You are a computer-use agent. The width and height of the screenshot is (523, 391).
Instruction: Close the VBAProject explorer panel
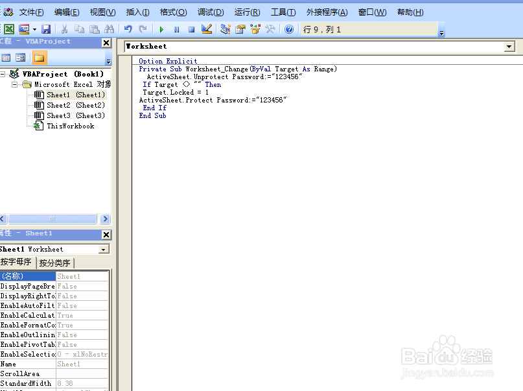tap(106, 43)
